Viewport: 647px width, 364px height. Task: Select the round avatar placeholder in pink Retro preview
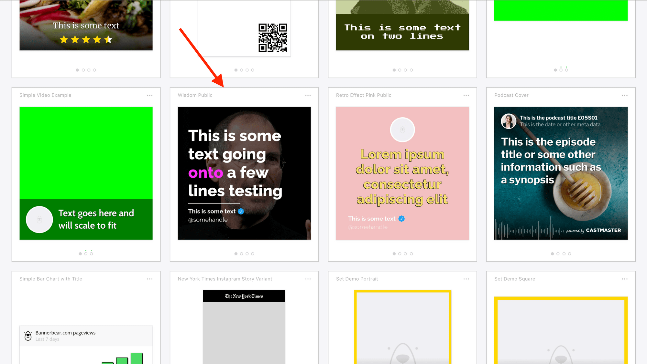coord(402,130)
